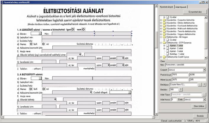Click the application icon in the title bar
The image size is (209, 123).
[2, 2]
